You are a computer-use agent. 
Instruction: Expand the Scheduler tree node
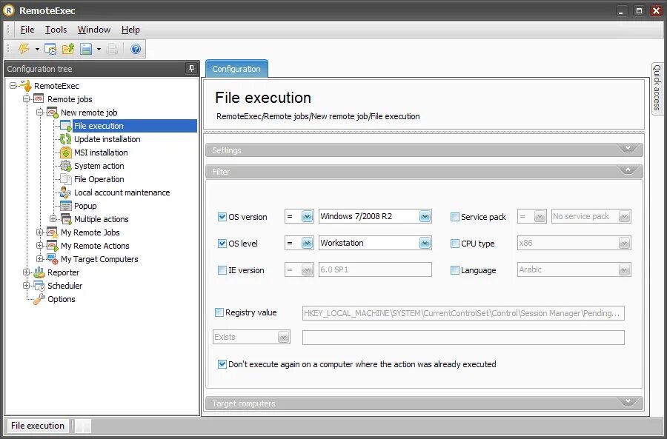click(x=27, y=286)
